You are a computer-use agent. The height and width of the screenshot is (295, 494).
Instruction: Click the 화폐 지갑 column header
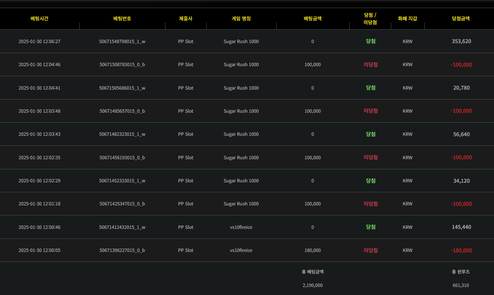tap(407, 18)
